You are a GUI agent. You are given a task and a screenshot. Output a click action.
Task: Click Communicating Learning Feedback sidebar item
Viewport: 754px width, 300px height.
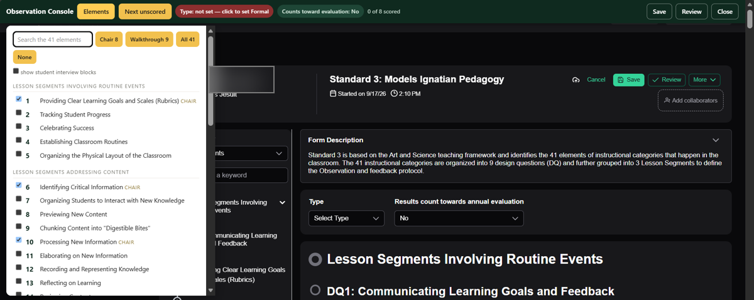click(246, 239)
